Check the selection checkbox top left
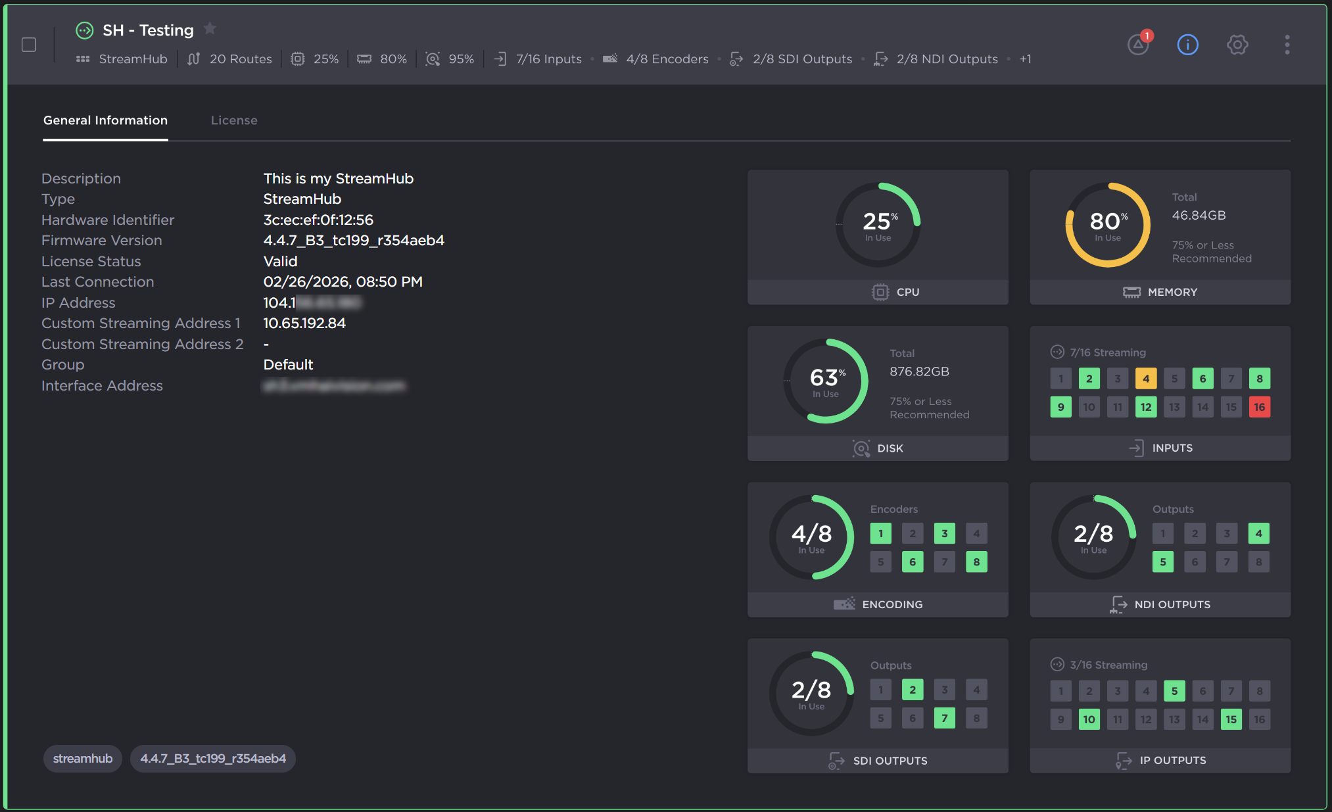 (28, 44)
